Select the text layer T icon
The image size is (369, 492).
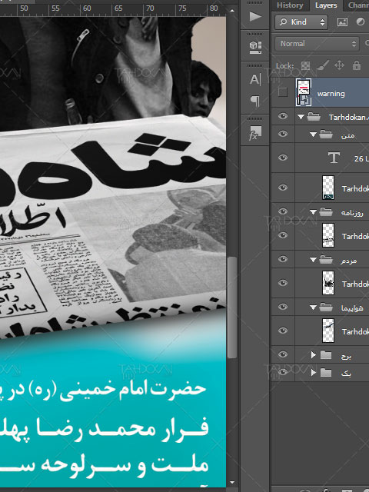tap(334, 158)
